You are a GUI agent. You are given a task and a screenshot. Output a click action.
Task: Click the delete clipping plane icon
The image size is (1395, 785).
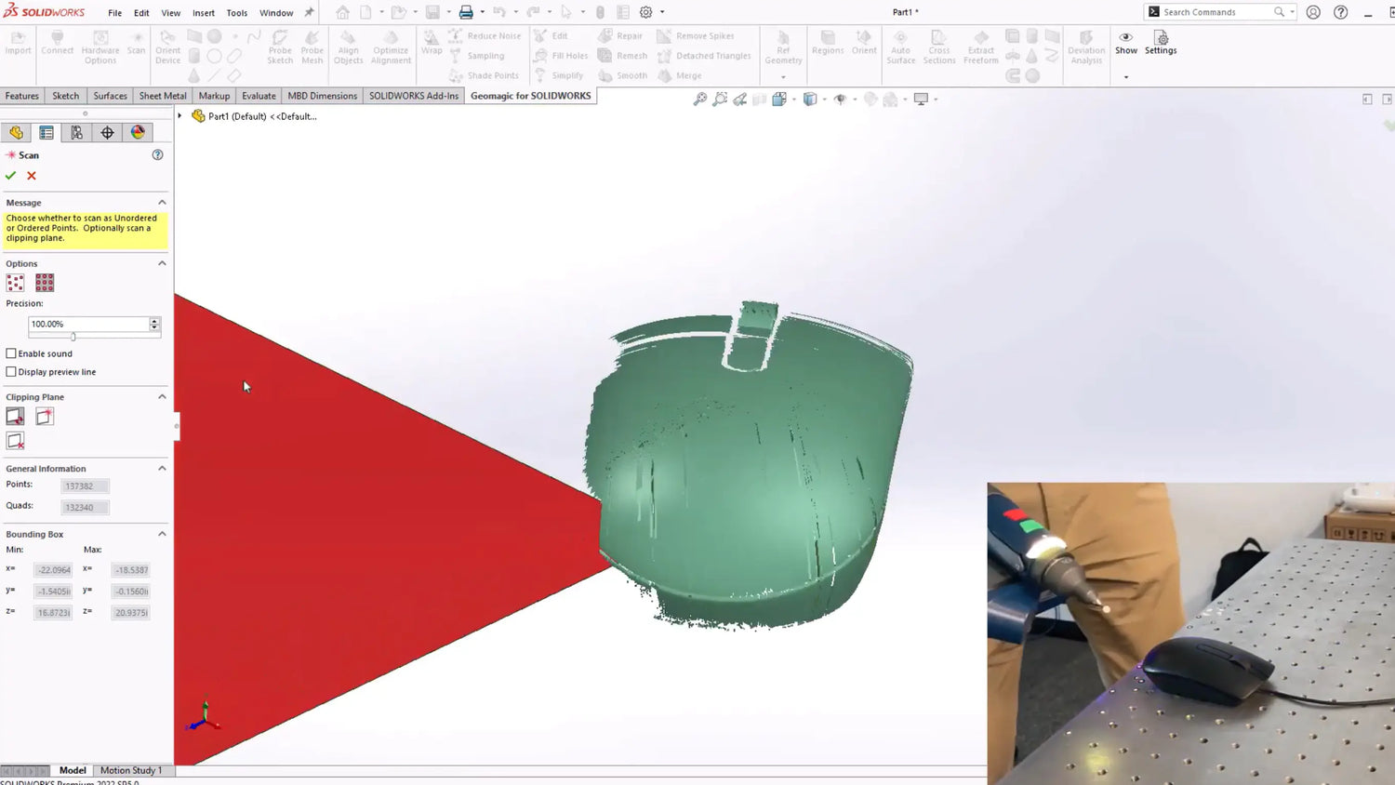pos(16,441)
